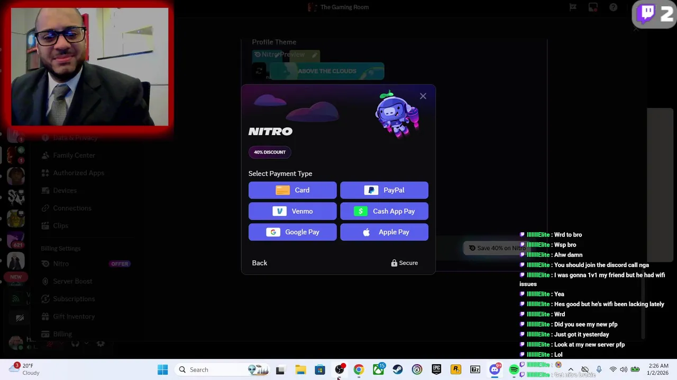This screenshot has height=380, width=677.
Task: Open File Explorer from taskbar
Action: pyautogui.click(x=300, y=369)
